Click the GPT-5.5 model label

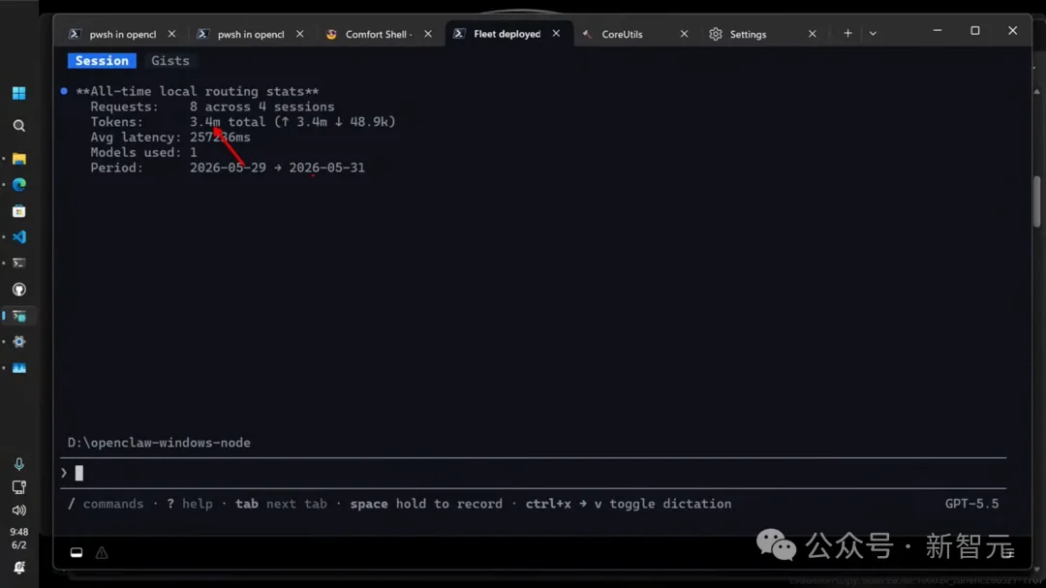pyautogui.click(x=971, y=504)
